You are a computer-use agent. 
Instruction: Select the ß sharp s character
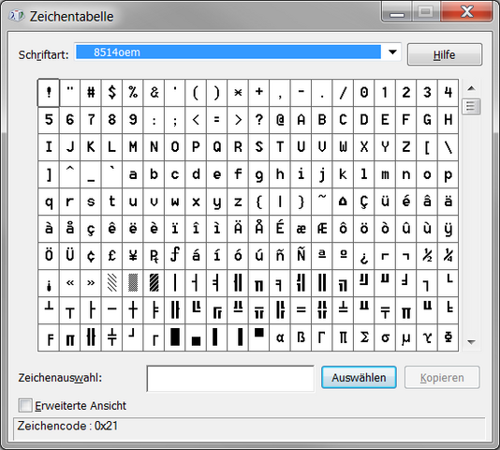(301, 337)
